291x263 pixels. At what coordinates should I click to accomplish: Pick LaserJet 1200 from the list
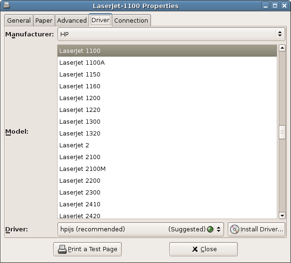tap(167, 98)
